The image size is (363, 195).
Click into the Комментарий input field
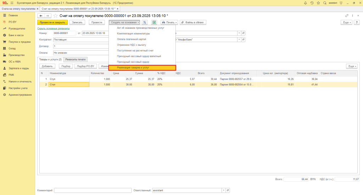[93, 190]
